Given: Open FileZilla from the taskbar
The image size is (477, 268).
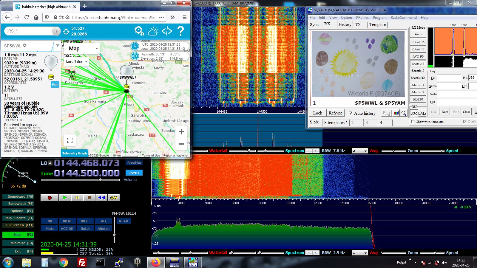Looking at the screenshot, I should pos(82,262).
